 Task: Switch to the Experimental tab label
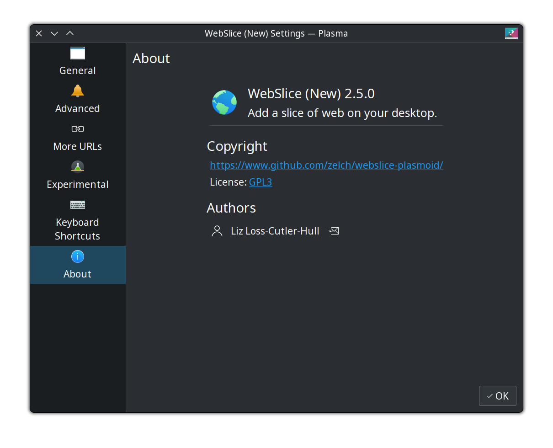pyautogui.click(x=78, y=184)
